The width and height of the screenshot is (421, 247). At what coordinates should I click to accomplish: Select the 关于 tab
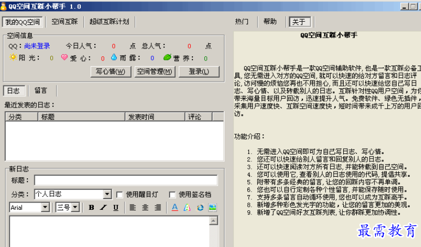[x=299, y=22]
